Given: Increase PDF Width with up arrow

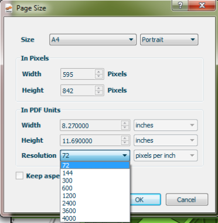Looking at the screenshot, I should pyautogui.click(x=125, y=123).
